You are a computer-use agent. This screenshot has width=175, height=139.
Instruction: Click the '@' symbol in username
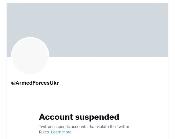point(13,83)
